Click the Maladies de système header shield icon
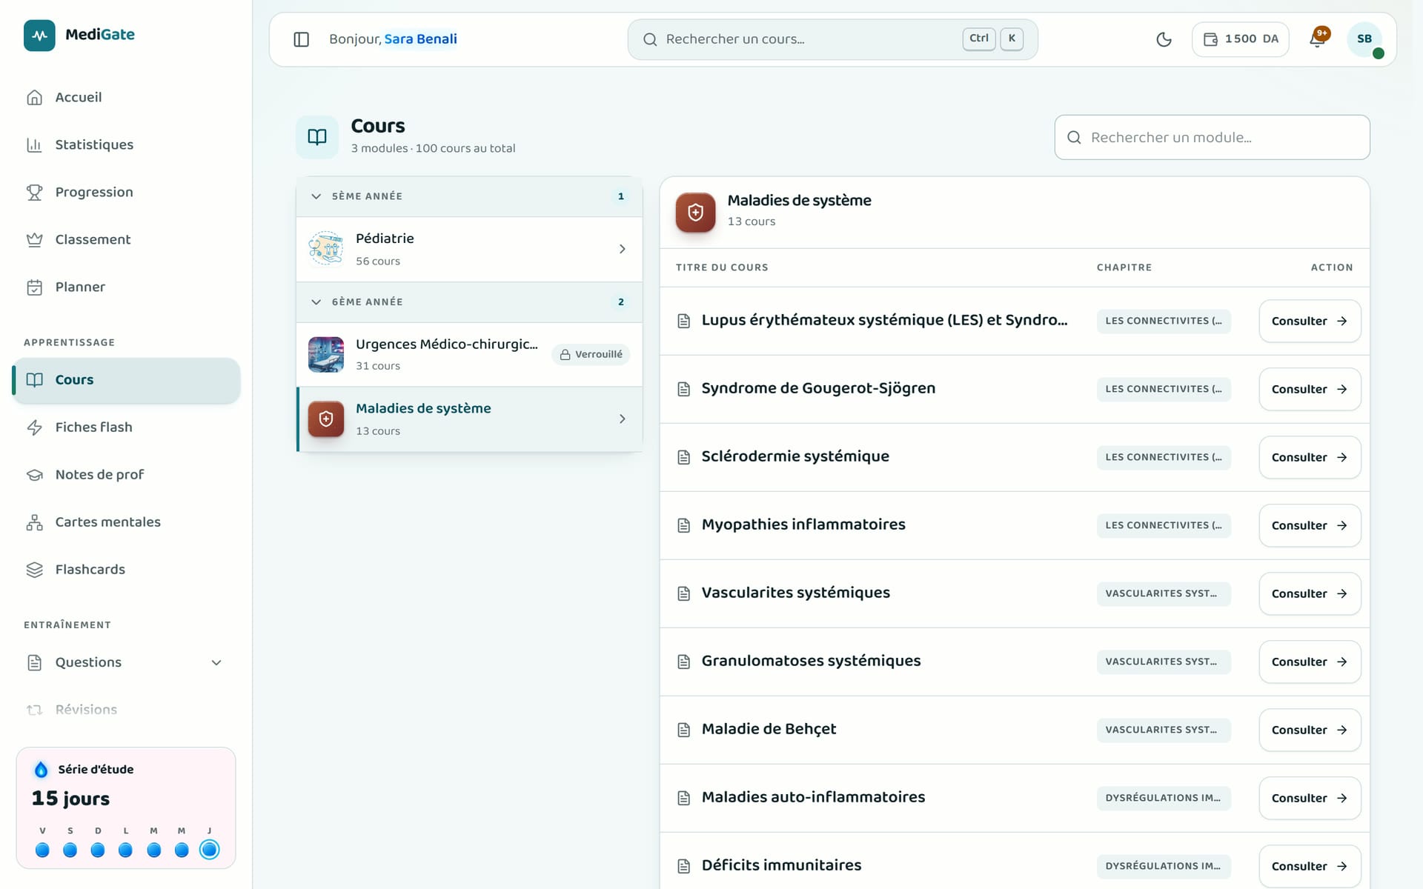The height and width of the screenshot is (889, 1423). [695, 213]
